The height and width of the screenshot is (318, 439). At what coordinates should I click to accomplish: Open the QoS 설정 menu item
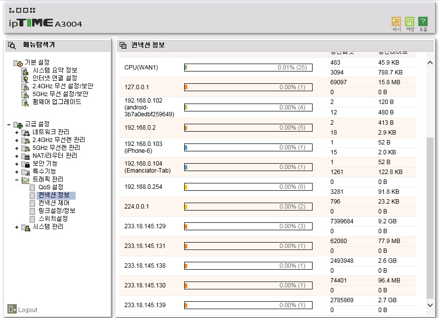point(51,187)
